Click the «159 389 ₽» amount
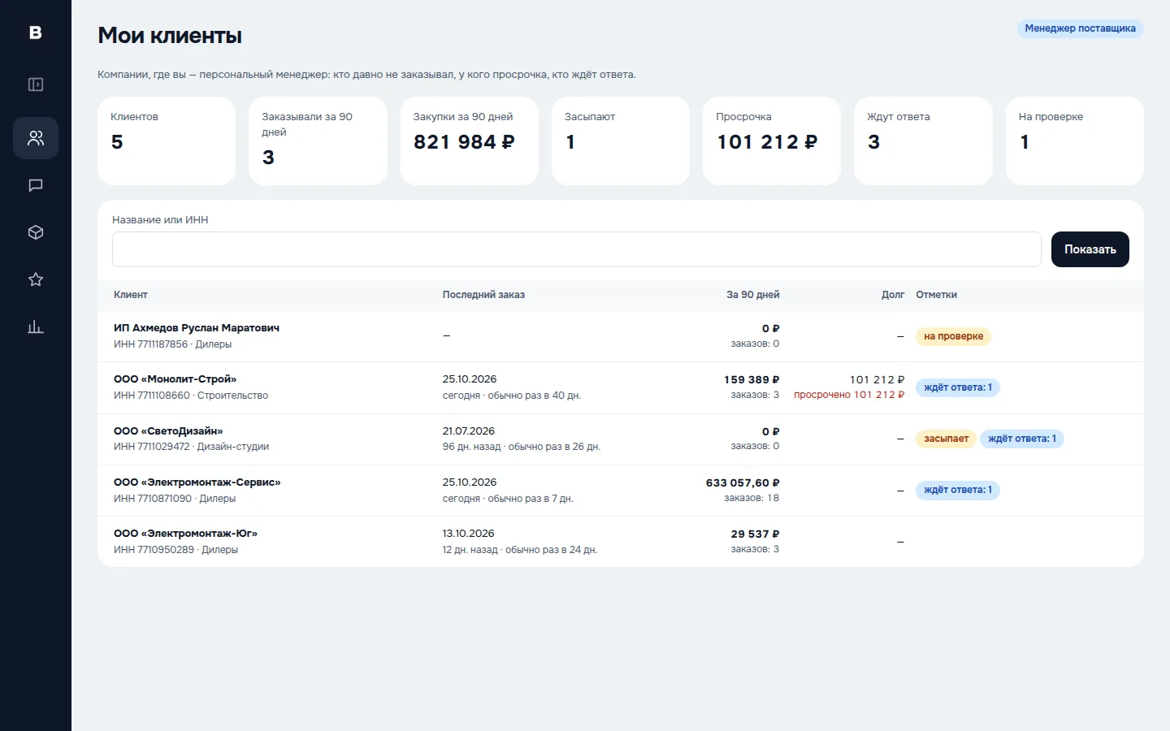Screen dimensions: 1170x731 752,379
